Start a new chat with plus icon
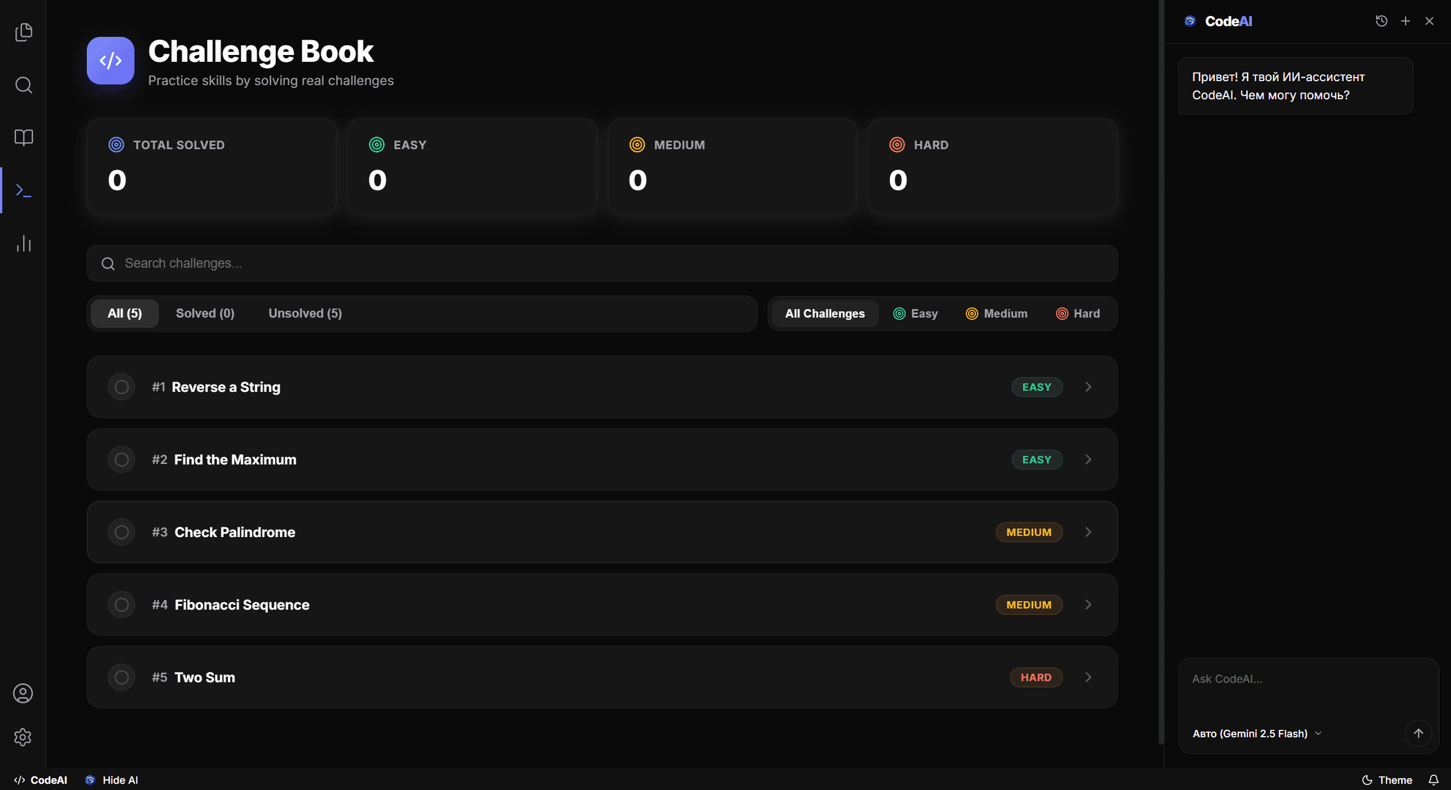Screen dimensions: 1451x790 tap(1406, 21)
